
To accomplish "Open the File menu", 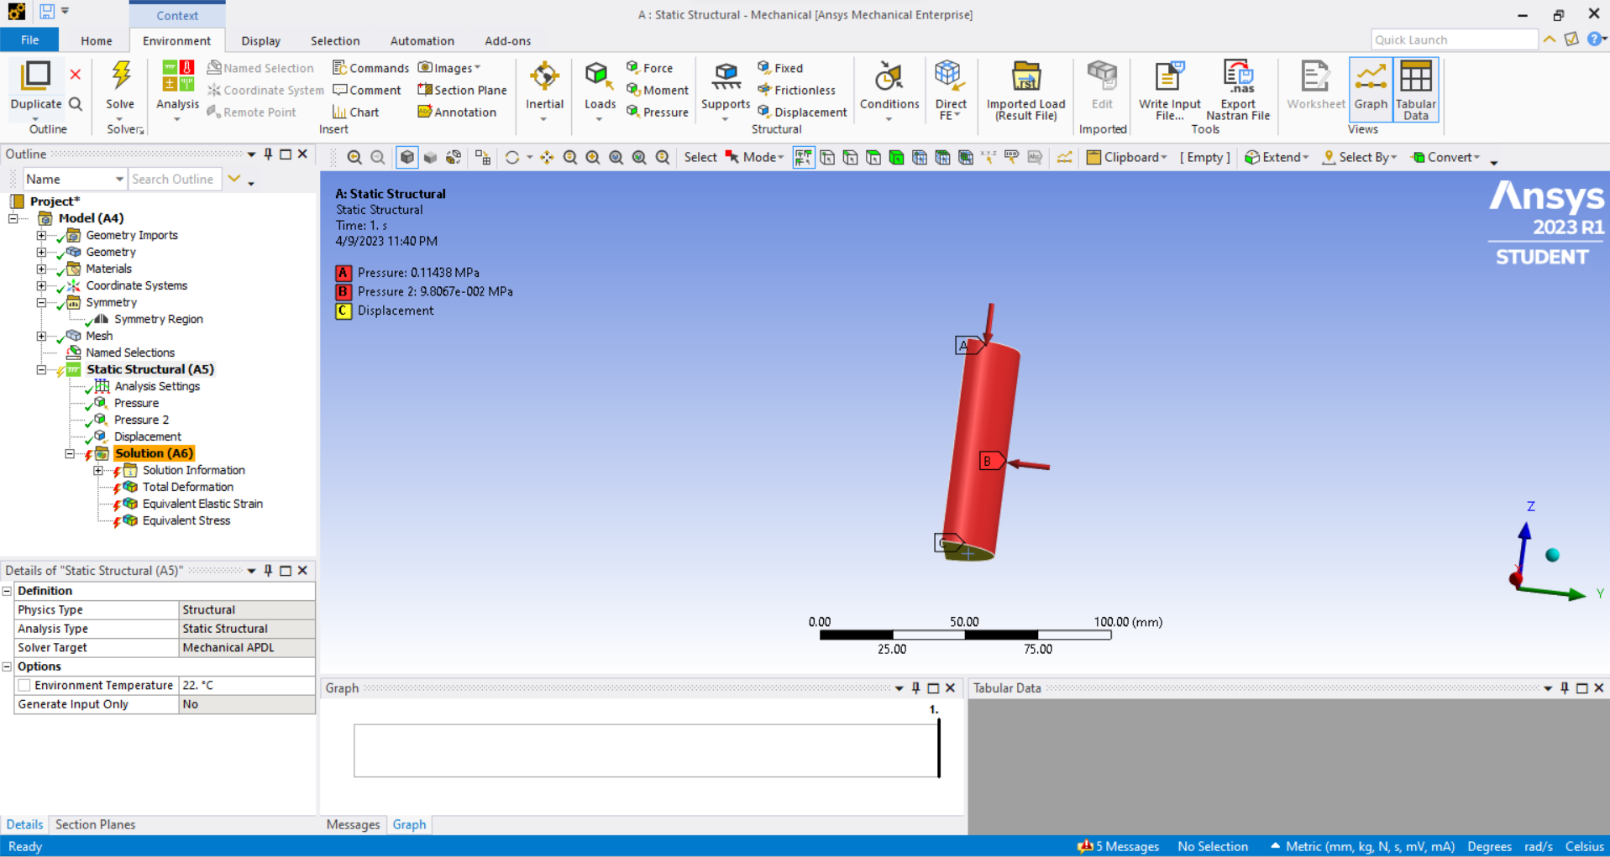I will pyautogui.click(x=29, y=40).
